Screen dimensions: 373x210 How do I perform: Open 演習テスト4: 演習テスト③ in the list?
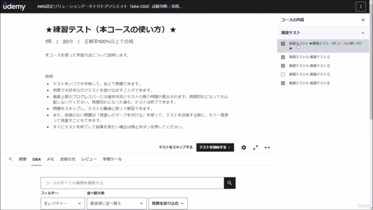[x=309, y=74]
